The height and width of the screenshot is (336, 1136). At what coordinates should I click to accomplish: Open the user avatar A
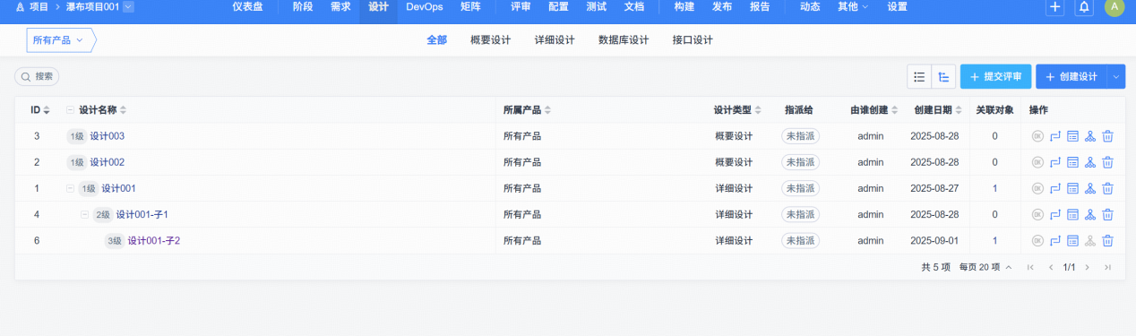click(x=1114, y=7)
